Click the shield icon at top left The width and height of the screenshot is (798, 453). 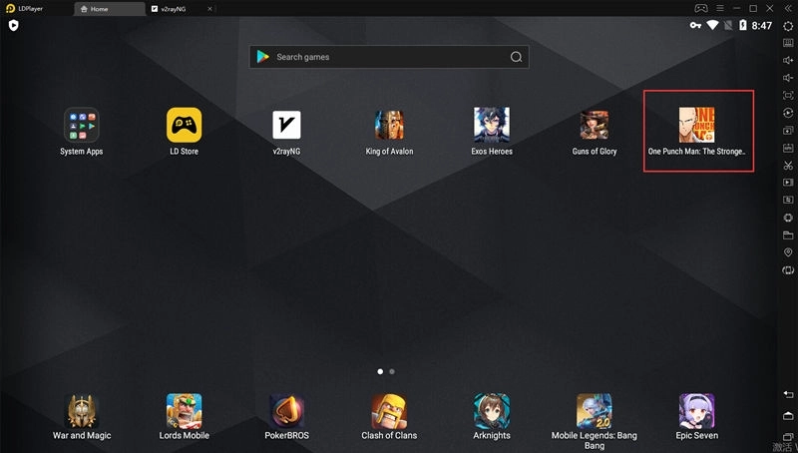pos(14,26)
